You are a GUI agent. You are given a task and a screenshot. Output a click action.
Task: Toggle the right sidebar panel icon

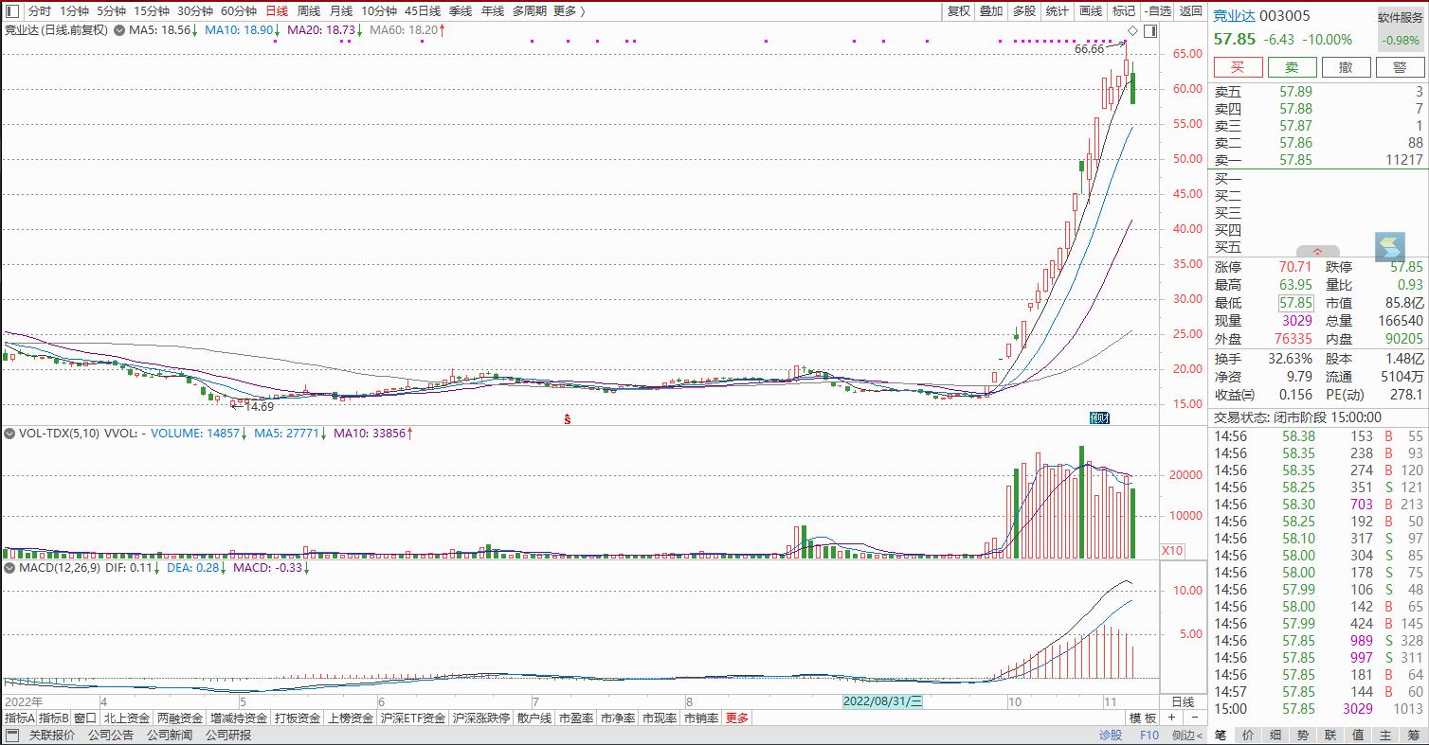click(x=1149, y=31)
